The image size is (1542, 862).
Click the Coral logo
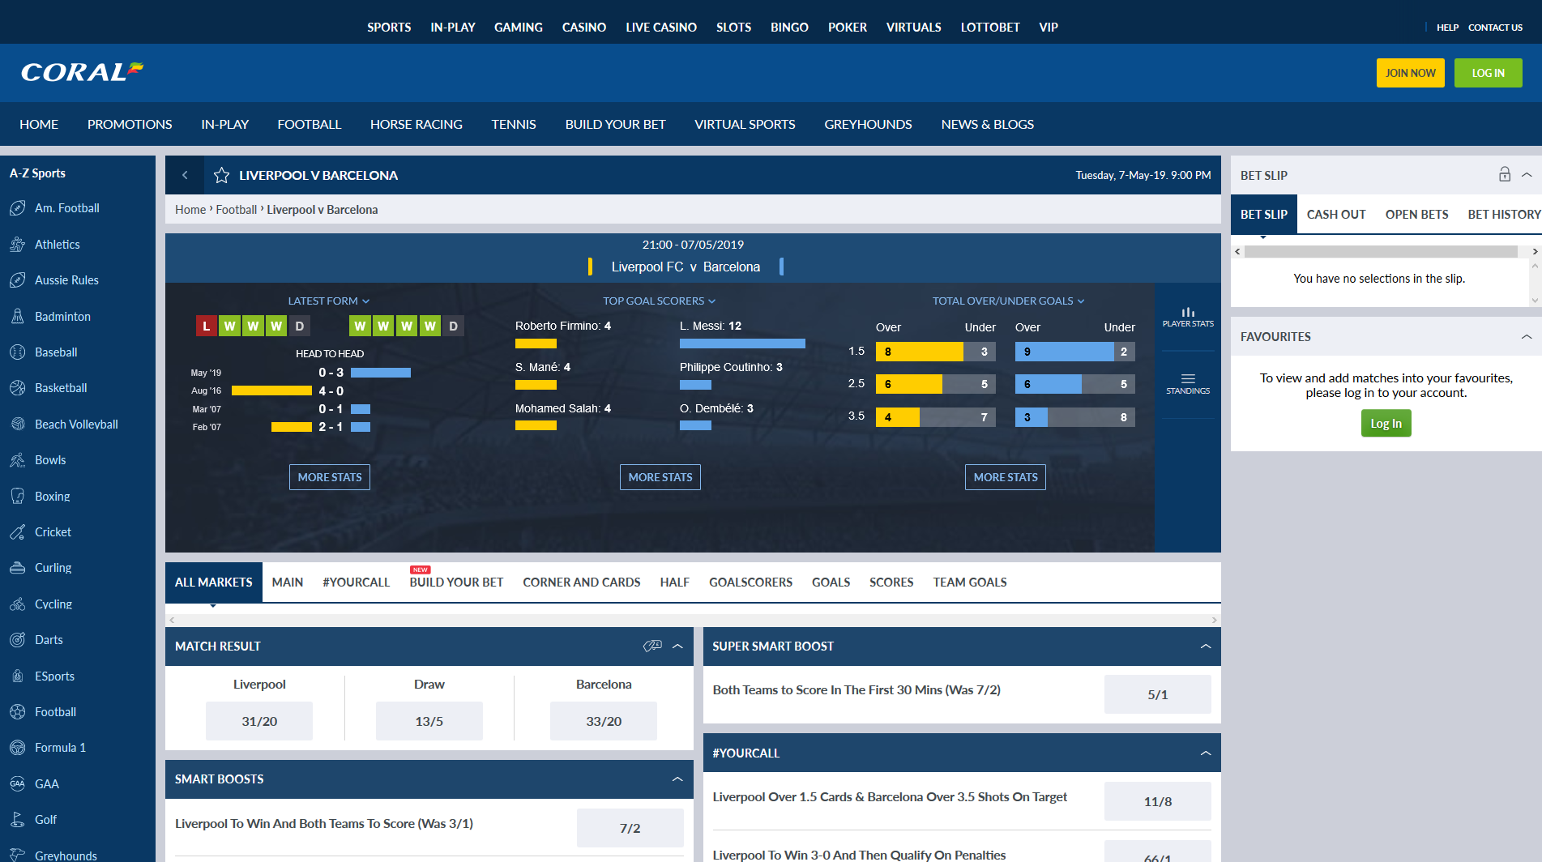83,72
